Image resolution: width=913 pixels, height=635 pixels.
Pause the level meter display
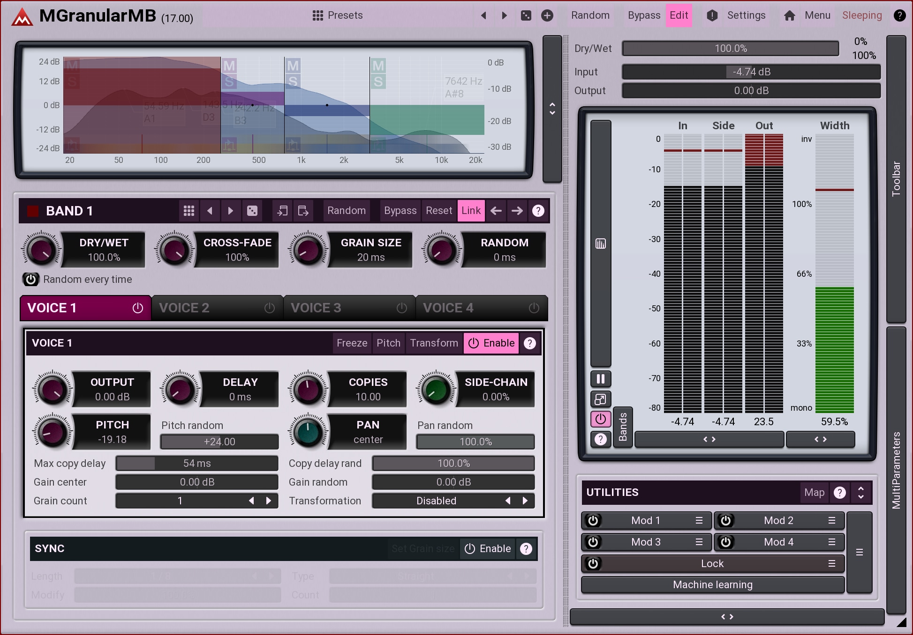(x=600, y=378)
